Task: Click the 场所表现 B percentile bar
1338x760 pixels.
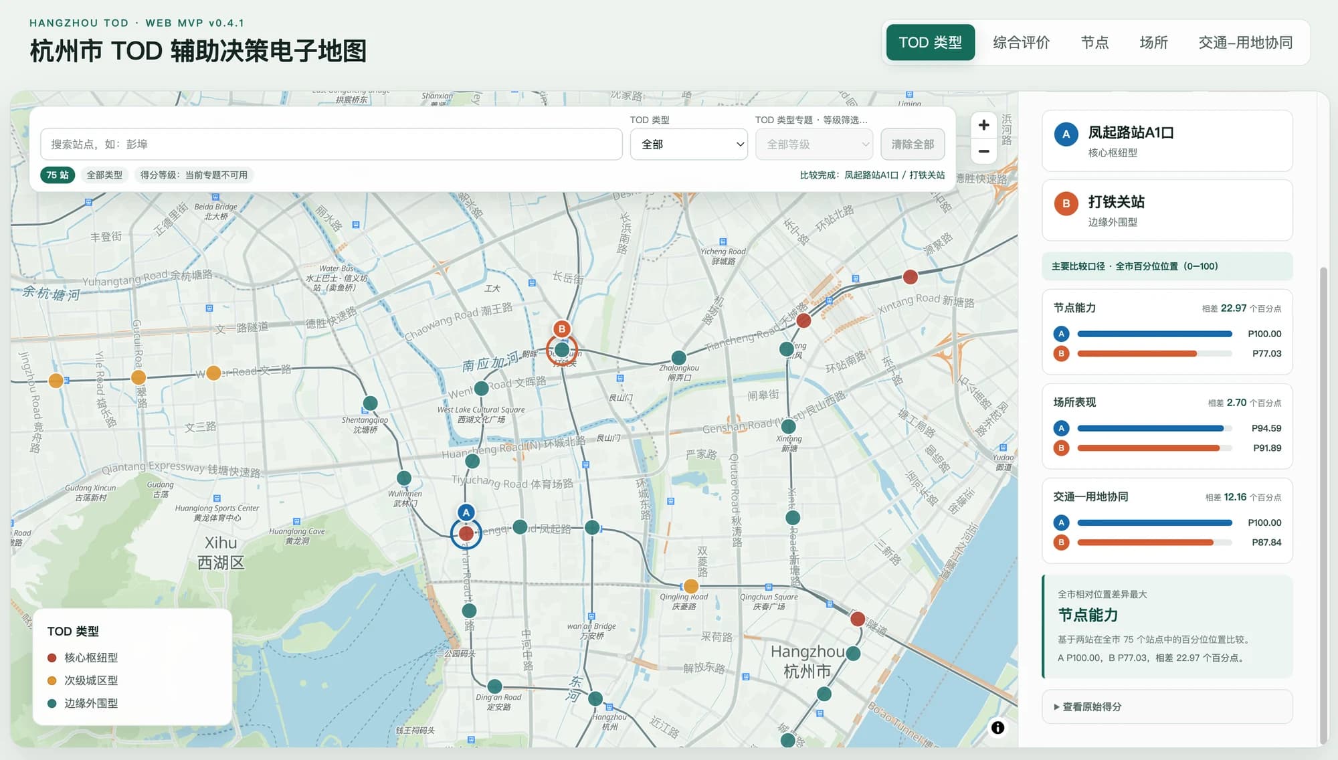Action: (x=1154, y=448)
